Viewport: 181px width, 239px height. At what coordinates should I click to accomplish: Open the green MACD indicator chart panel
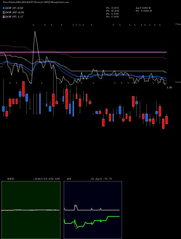pyautogui.click(x=31, y=210)
